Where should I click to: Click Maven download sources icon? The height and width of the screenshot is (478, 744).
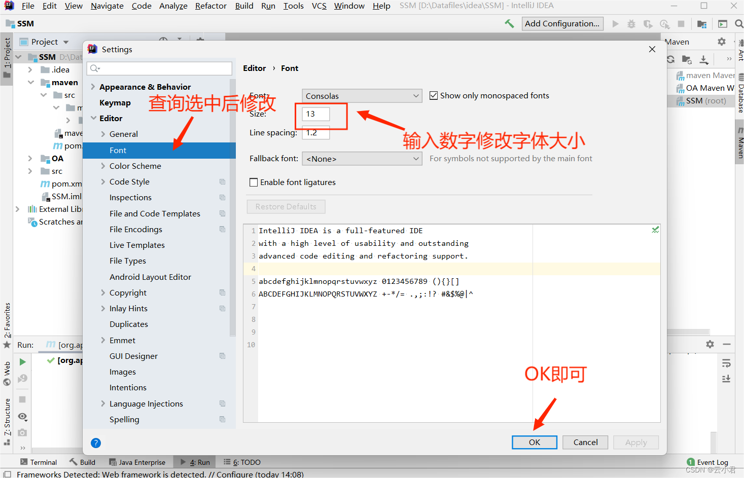click(x=704, y=59)
